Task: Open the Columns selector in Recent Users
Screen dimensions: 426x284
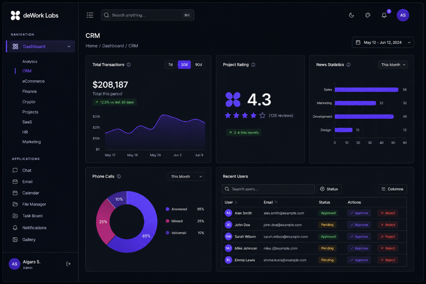Action: coord(392,189)
